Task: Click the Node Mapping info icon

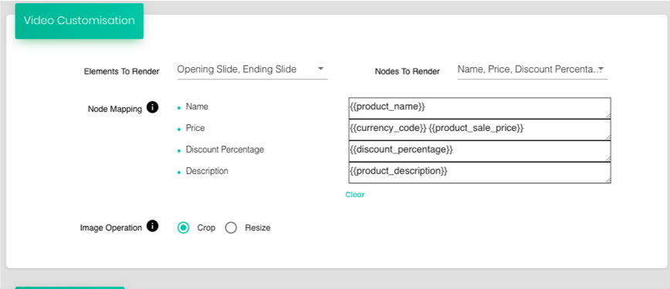Action: 152,107
